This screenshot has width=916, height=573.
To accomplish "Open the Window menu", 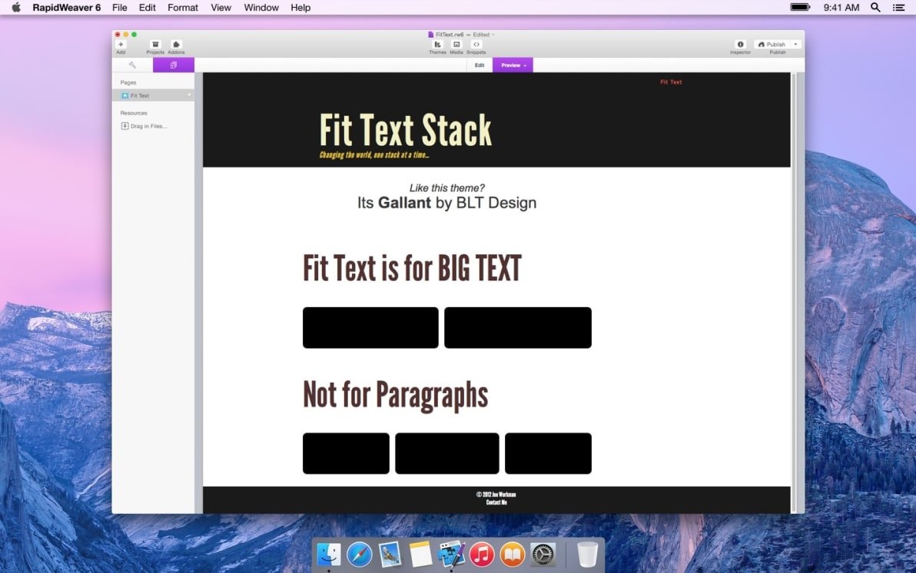I will [261, 8].
